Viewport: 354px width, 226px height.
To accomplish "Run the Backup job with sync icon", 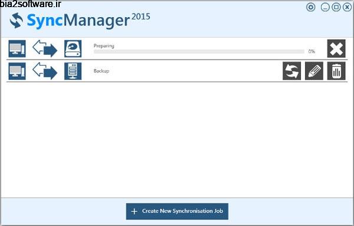I will click(291, 71).
